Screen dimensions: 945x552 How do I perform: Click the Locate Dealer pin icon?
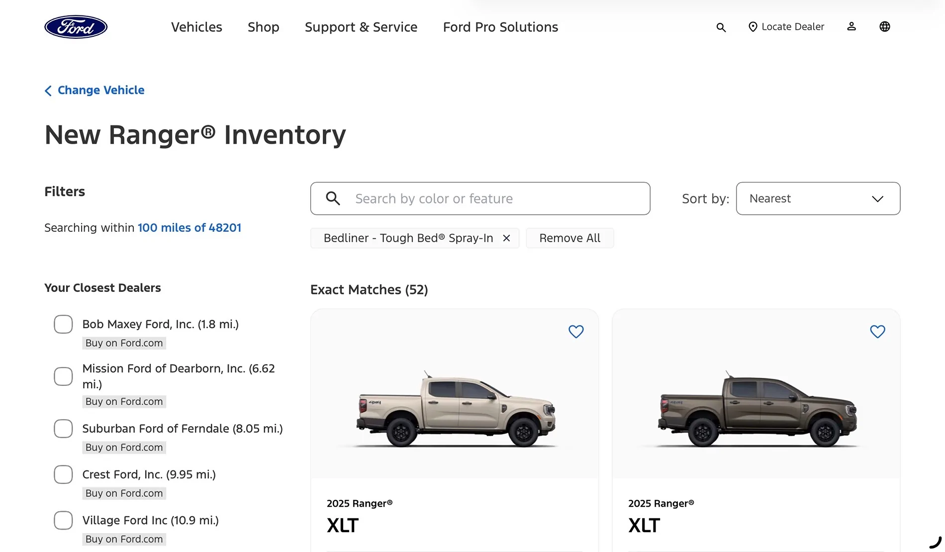tap(753, 27)
